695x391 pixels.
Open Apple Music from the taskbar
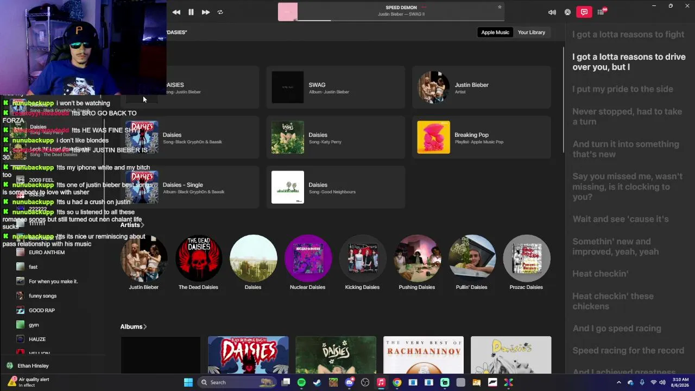click(381, 382)
